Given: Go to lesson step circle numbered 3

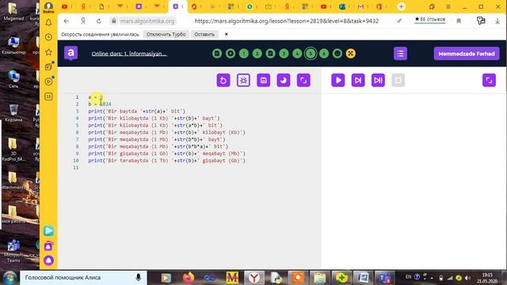Looking at the screenshot, I should (x=284, y=54).
